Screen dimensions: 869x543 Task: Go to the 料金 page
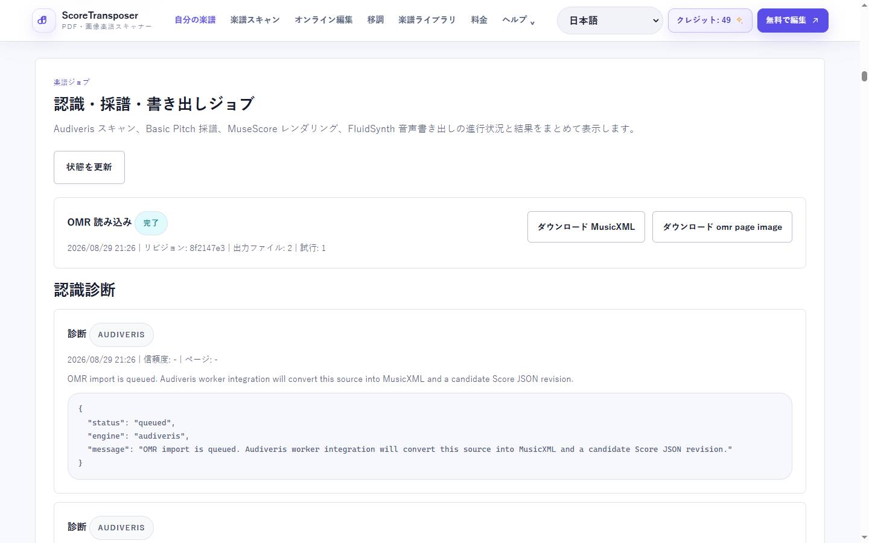[479, 20]
